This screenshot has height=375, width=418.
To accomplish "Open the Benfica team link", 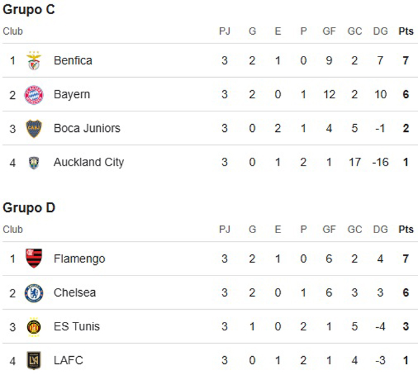I will (x=72, y=60).
